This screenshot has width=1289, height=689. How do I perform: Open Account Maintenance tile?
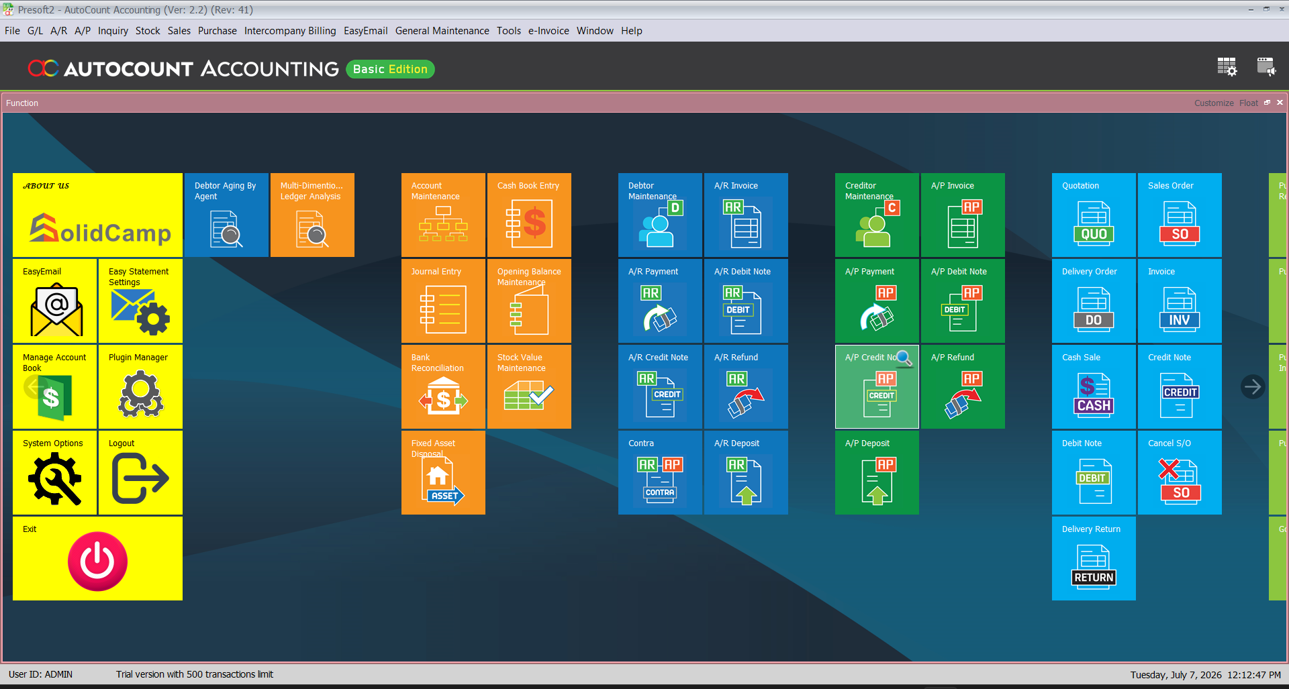pyautogui.click(x=443, y=215)
